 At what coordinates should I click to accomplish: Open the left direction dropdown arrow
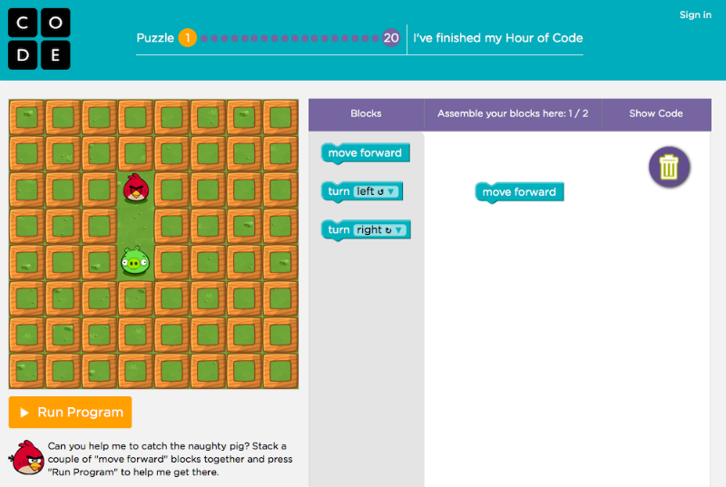(391, 191)
